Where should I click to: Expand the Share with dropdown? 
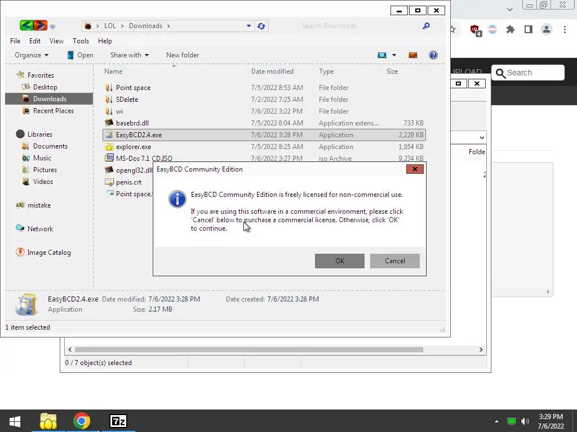(130, 55)
